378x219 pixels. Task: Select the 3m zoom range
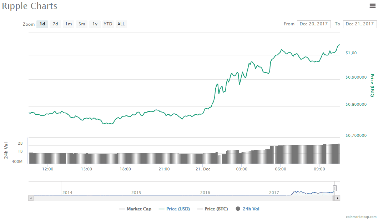(82, 24)
